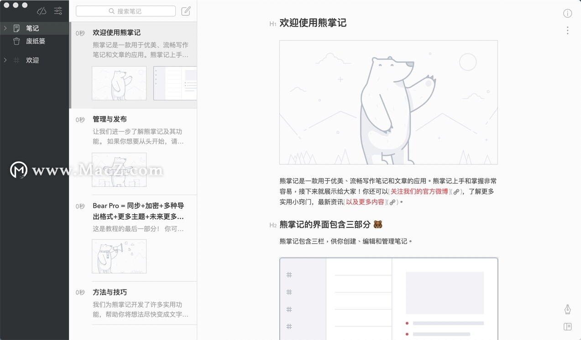
Task: Click preview text 让我们进一步了解熊掌记及其功
Action: (137, 131)
